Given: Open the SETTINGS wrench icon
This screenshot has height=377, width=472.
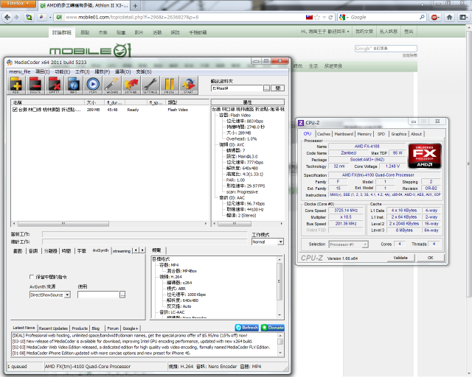Looking at the screenshot, I should tap(150, 85).
